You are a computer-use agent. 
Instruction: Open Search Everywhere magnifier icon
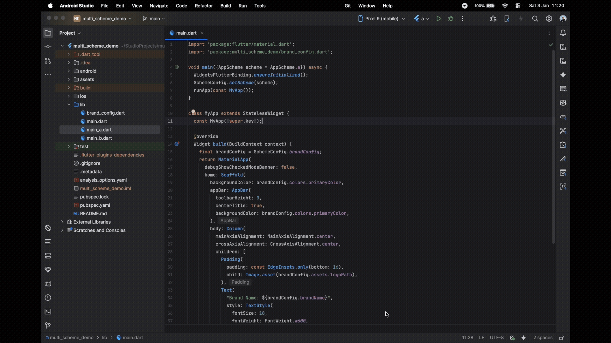pos(535,19)
